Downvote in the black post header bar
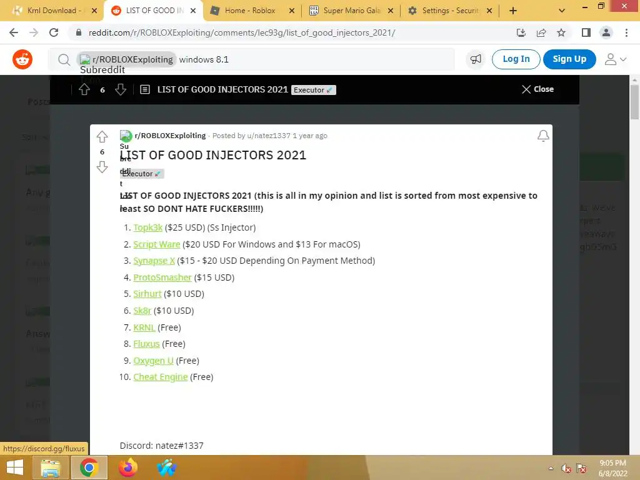 pyautogui.click(x=121, y=89)
